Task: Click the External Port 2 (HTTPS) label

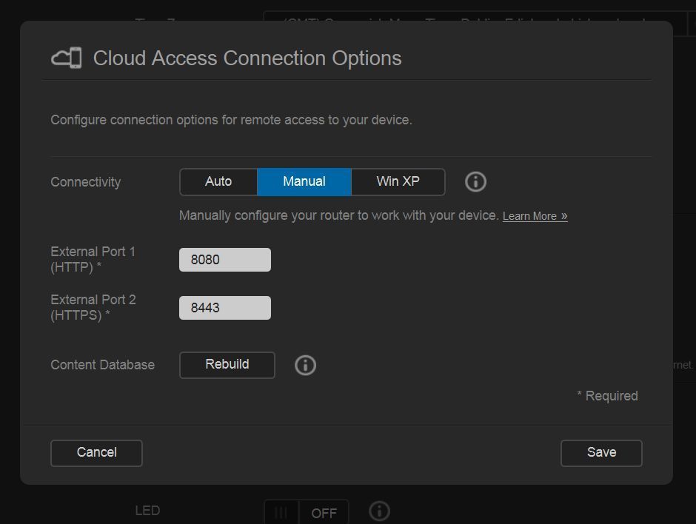Action: (x=93, y=308)
